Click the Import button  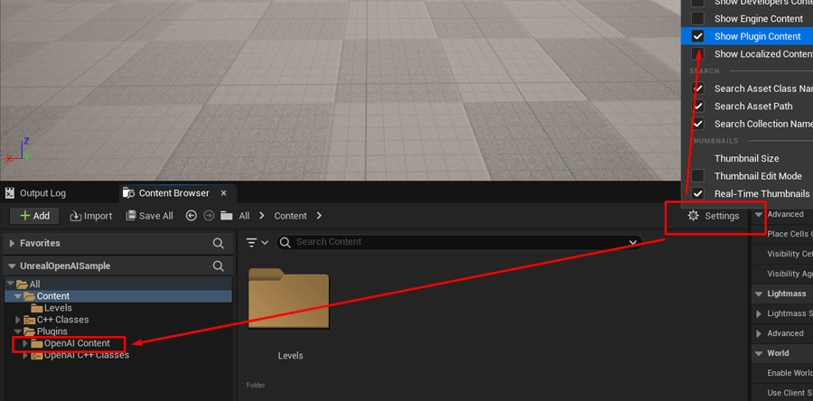tap(91, 216)
